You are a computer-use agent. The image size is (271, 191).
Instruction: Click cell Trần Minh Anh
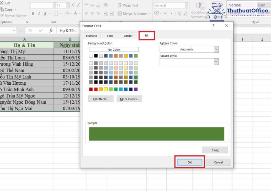(27, 89)
